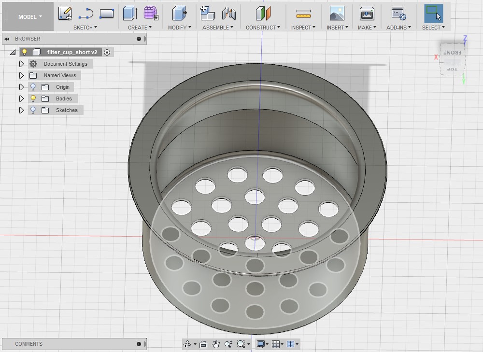Expand the COMMENTS panel plus button

[x=139, y=344]
